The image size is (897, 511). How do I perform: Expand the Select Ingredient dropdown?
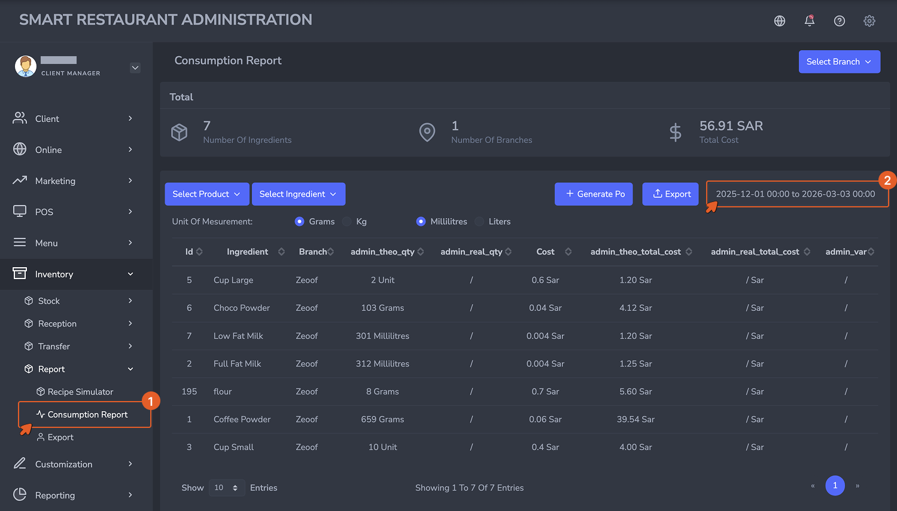tap(299, 194)
